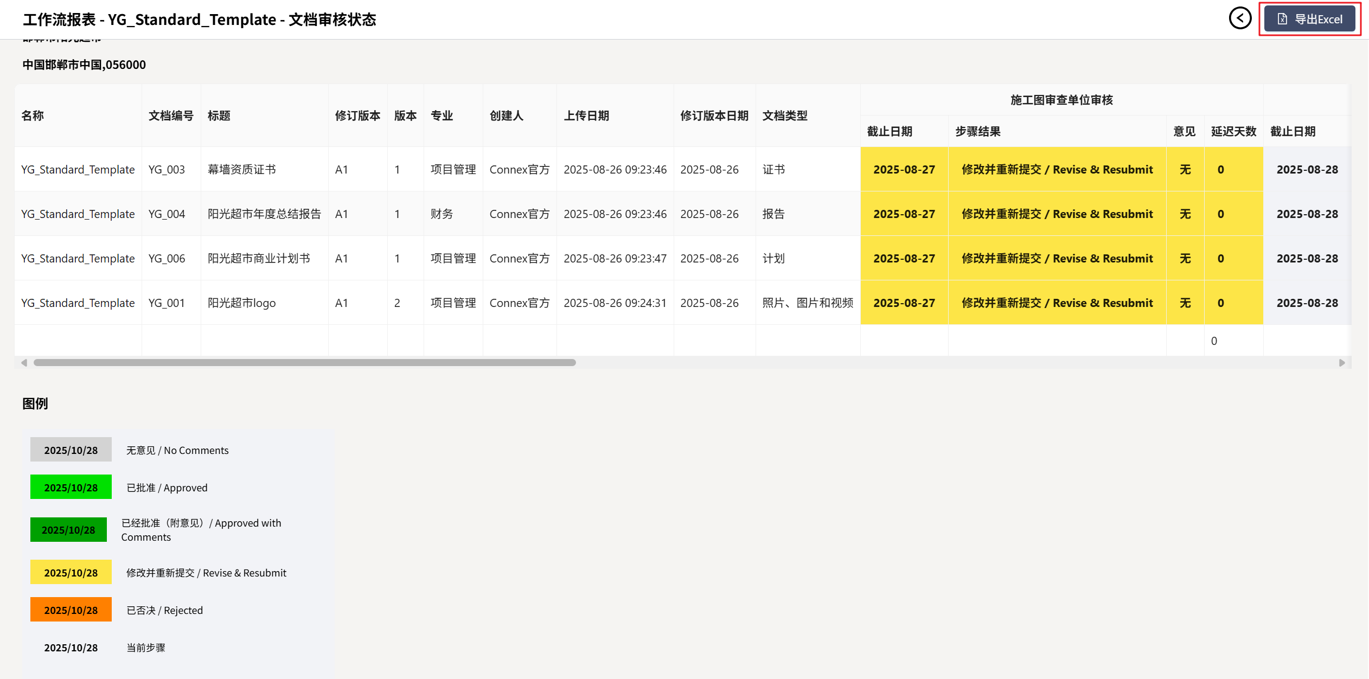The image size is (1369, 679).
Task: Click the right scrollbar arrow
Action: [x=1341, y=362]
